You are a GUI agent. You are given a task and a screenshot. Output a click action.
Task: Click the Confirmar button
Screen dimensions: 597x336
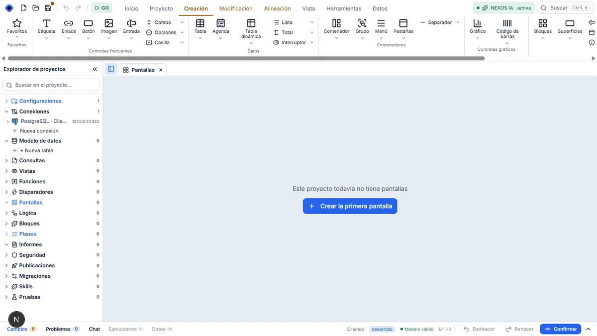pos(560,329)
